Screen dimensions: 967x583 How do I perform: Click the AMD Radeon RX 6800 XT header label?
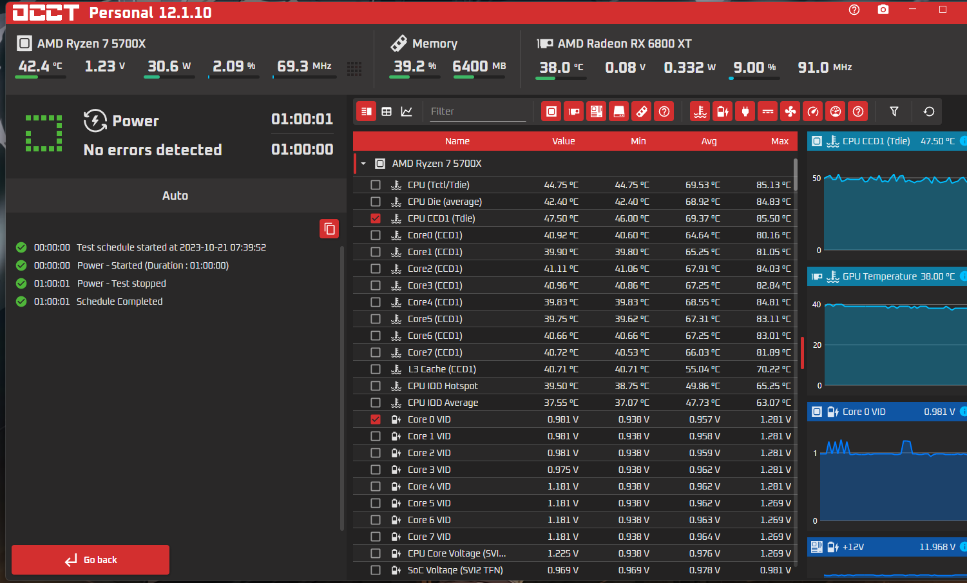coord(624,44)
